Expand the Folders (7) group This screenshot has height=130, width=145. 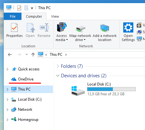tap(58, 66)
